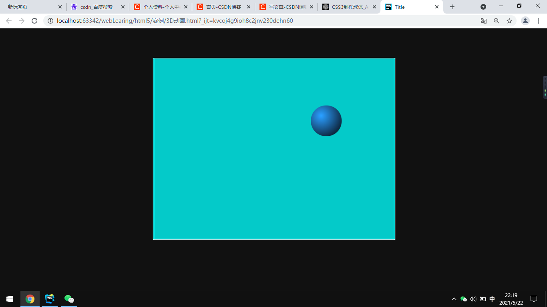547x307 pixels.
Task: Open the volume control in system tray
Action: [x=473, y=299]
